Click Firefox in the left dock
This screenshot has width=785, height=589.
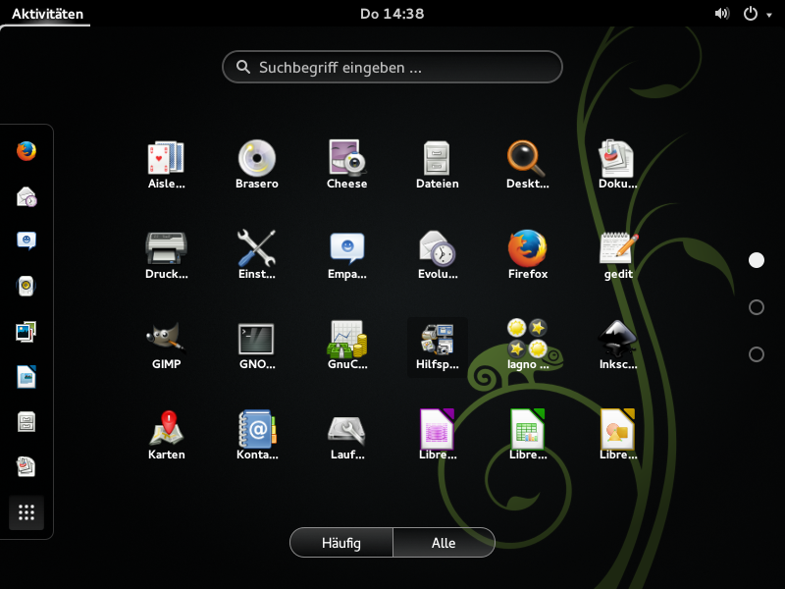coord(26,151)
